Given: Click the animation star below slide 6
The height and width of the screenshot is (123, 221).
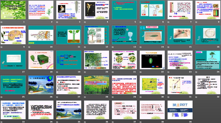Looking at the screenshot, I should point(141,22).
